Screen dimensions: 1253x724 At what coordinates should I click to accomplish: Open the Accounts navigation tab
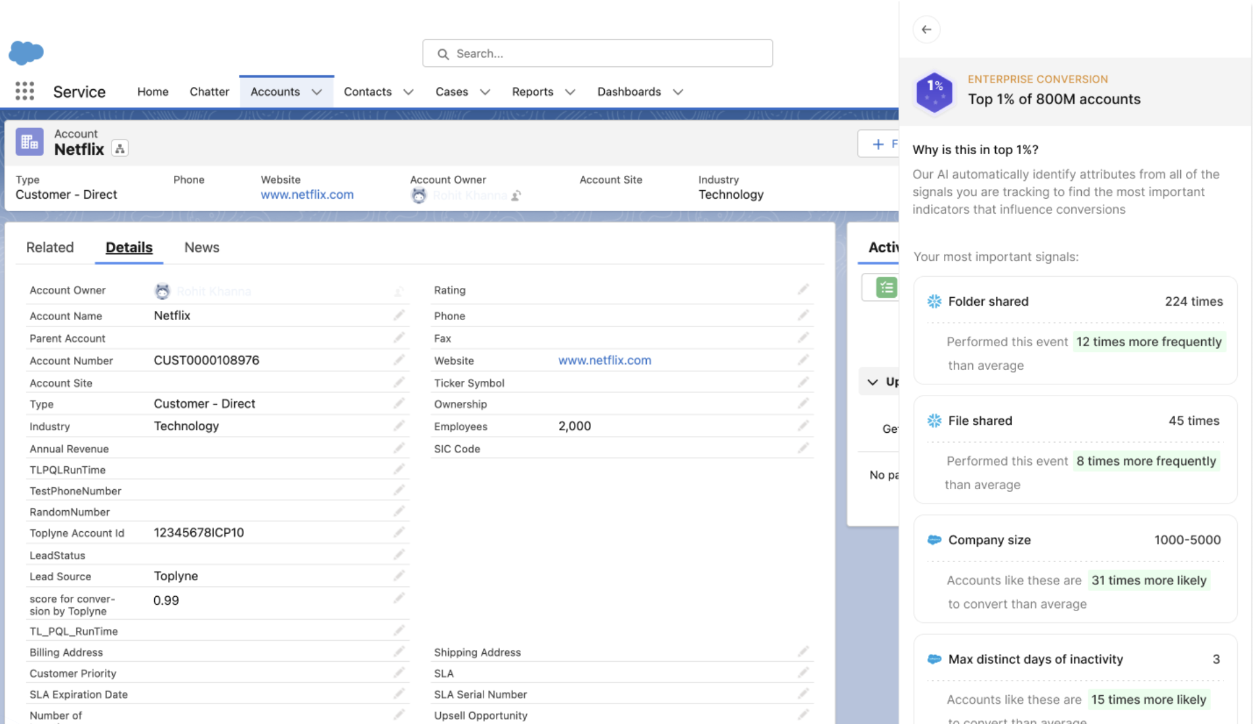(x=275, y=92)
